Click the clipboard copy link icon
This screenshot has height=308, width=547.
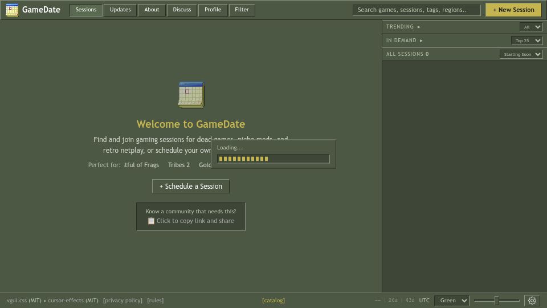coord(151,221)
